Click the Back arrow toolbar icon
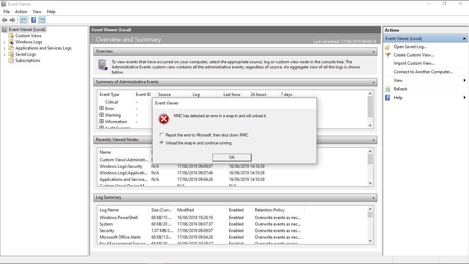469x264 pixels. coord(4,20)
